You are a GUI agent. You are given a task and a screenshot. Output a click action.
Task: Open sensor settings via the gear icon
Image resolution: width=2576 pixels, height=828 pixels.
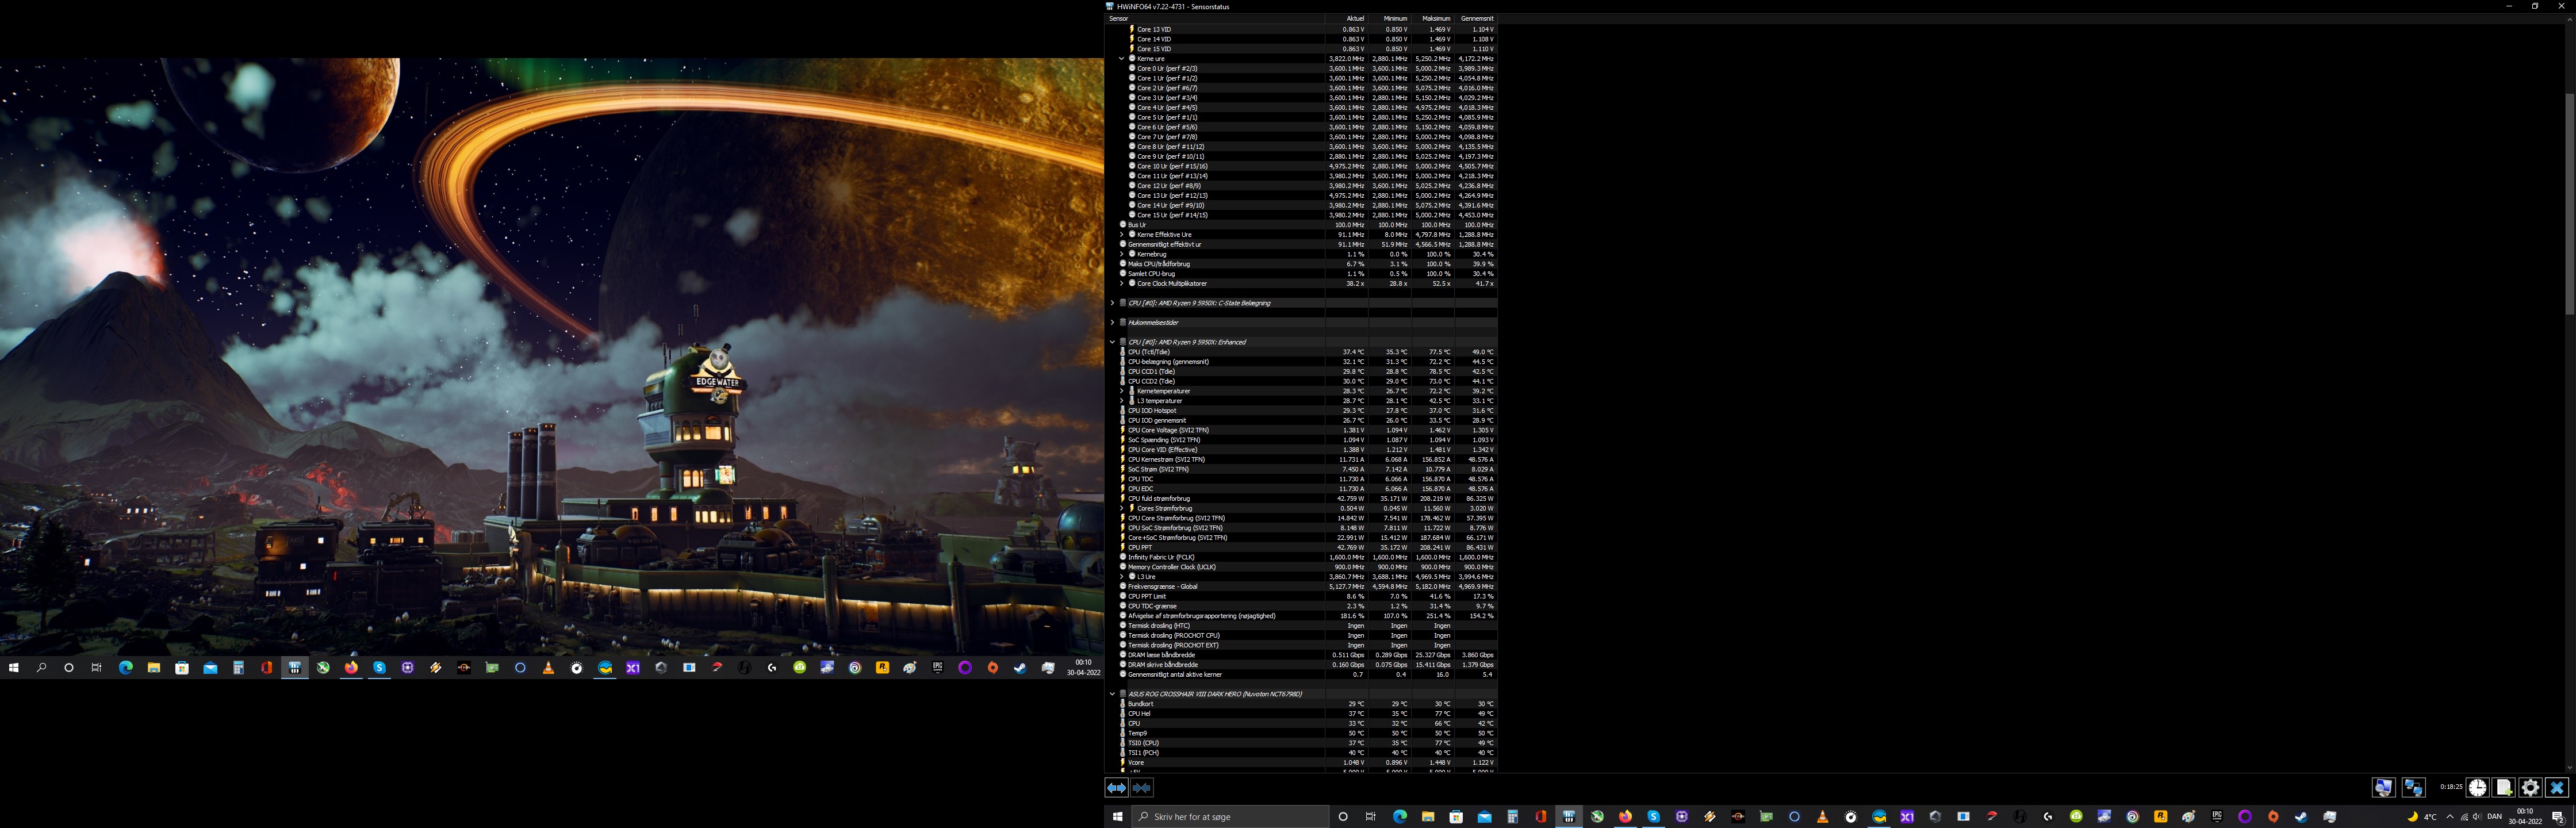pyautogui.click(x=2530, y=788)
